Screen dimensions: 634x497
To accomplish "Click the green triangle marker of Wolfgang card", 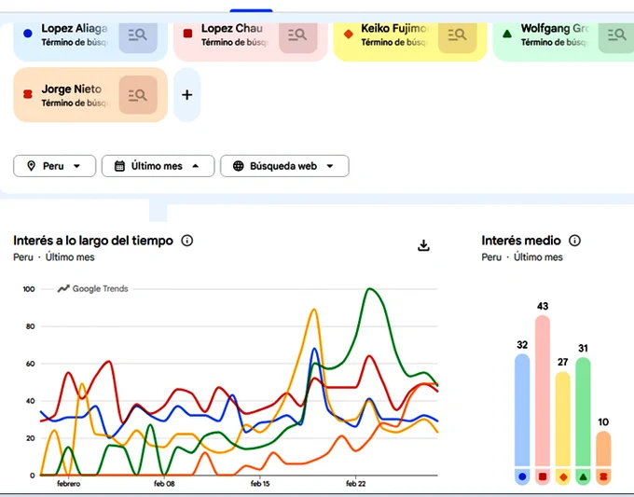I will 507,34.
